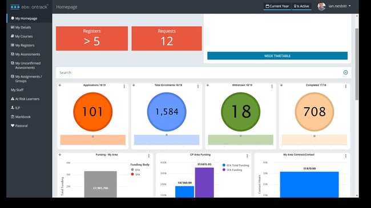Open My Assignments / Groups
Viewport: 371px width, 208px height.
(29, 79)
